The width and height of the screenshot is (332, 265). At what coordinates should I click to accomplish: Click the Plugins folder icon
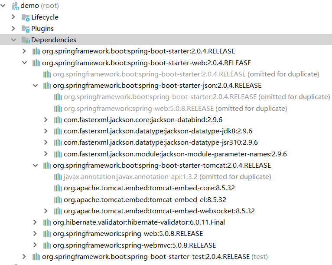(x=26, y=29)
